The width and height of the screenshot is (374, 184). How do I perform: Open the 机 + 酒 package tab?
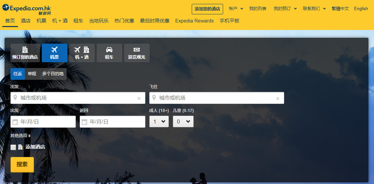point(82,53)
